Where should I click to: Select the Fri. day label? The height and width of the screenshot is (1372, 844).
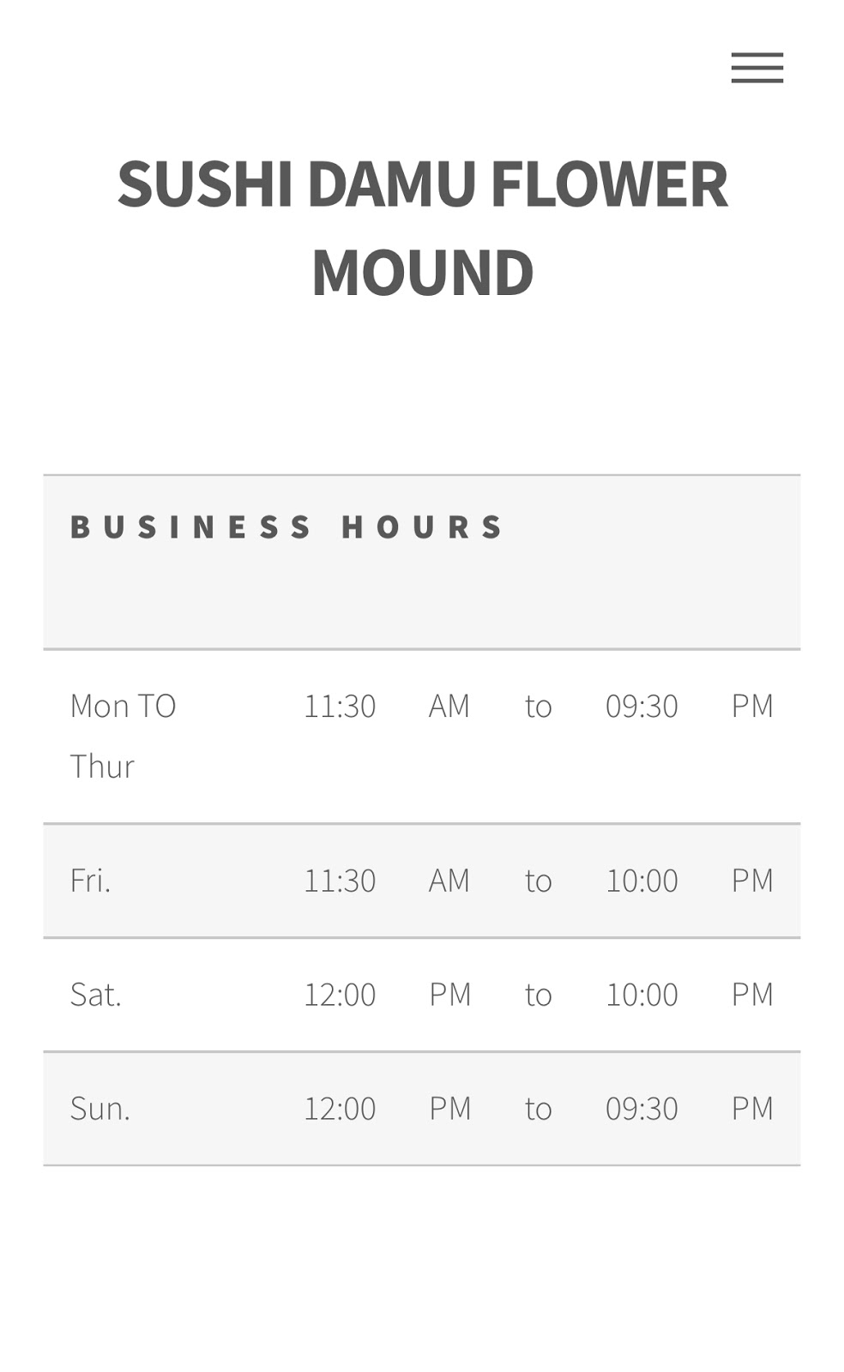(x=91, y=881)
